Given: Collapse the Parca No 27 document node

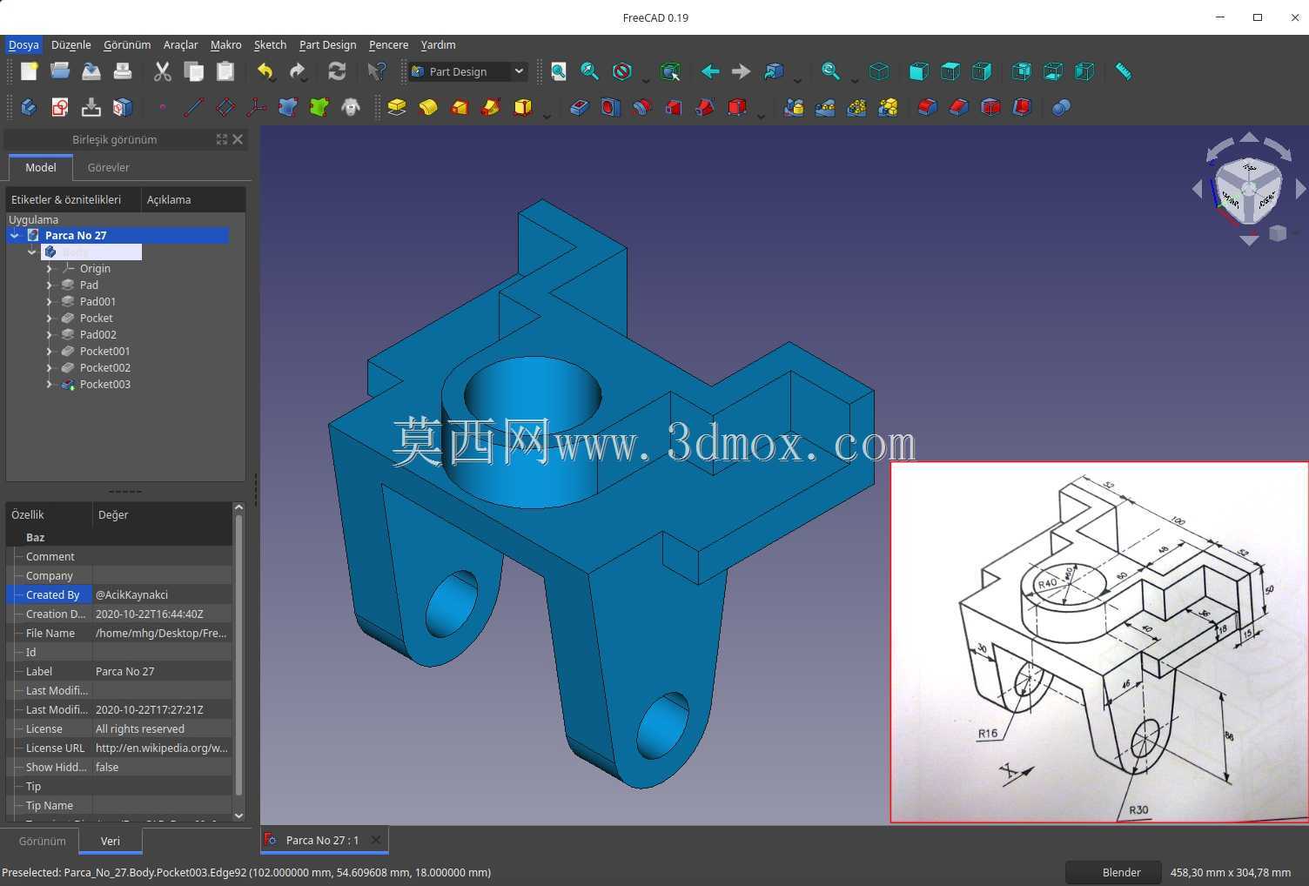Looking at the screenshot, I should tap(15, 235).
